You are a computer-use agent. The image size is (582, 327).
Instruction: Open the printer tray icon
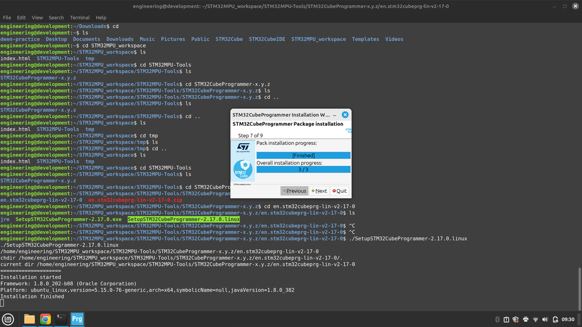pyautogui.click(x=525, y=319)
